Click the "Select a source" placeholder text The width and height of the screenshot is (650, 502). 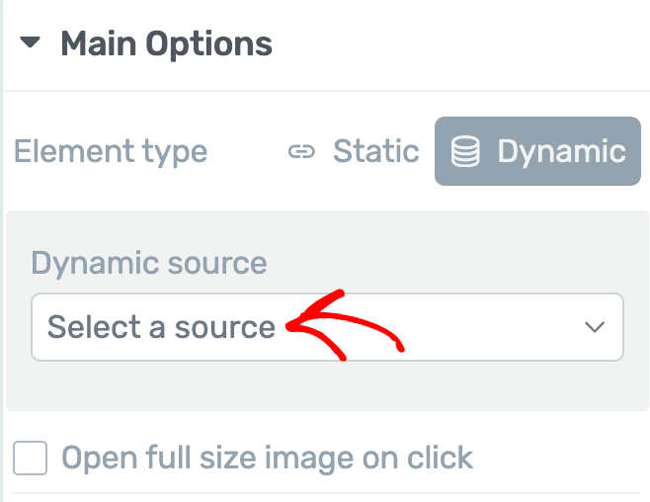coord(161,327)
